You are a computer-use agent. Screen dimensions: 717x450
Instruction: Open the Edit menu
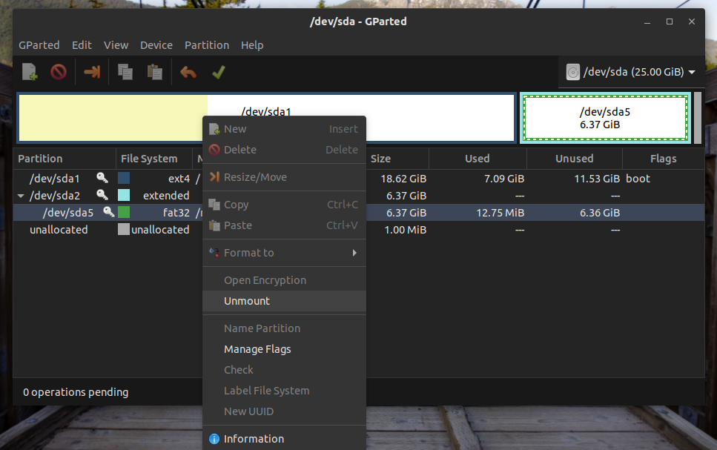coord(82,45)
